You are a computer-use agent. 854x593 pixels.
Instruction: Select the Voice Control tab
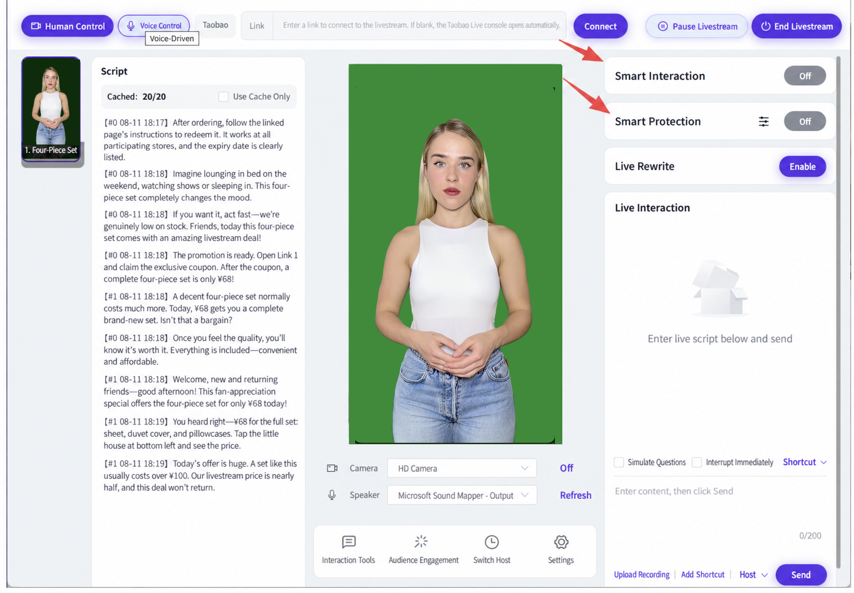154,26
